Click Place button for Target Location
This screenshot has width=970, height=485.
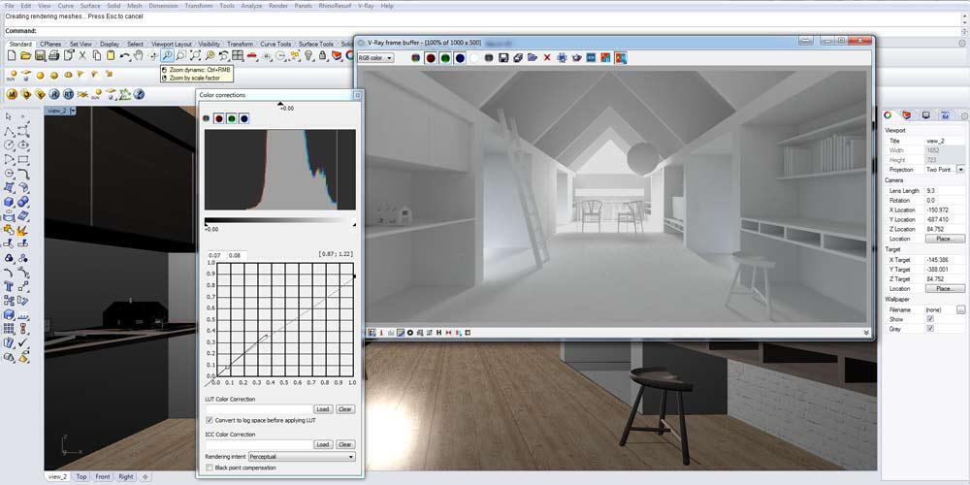[x=944, y=289]
